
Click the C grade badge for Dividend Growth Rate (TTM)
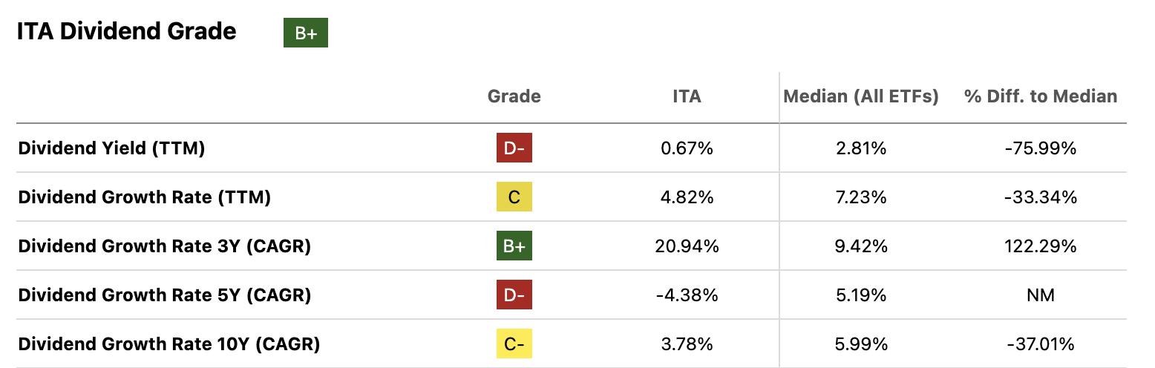tap(514, 197)
